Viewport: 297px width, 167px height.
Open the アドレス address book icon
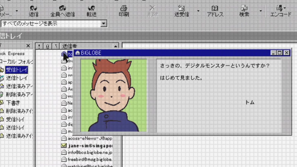pyautogui.click(x=215, y=11)
